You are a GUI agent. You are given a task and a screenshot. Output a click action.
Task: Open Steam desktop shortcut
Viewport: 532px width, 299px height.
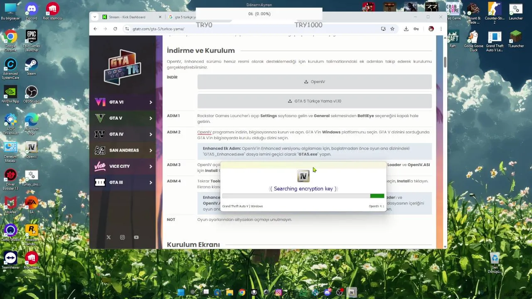click(x=32, y=66)
